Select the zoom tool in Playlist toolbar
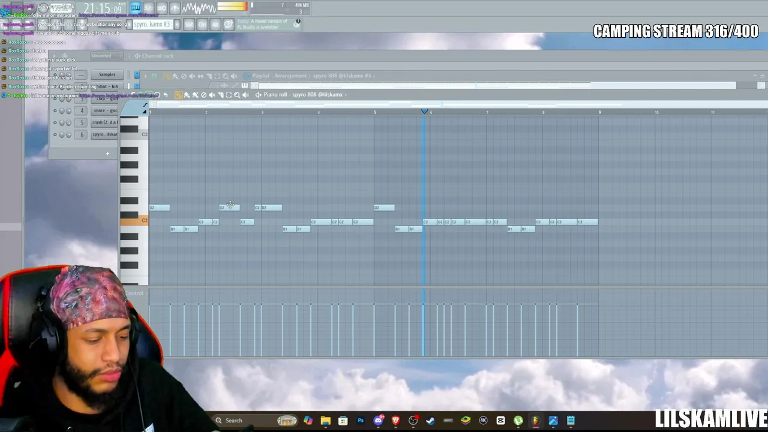This screenshot has height=432, width=768. click(226, 76)
